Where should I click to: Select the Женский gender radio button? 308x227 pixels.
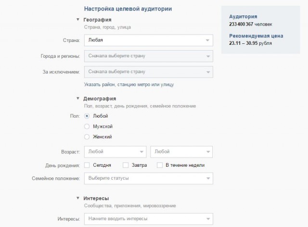pyautogui.click(x=87, y=137)
